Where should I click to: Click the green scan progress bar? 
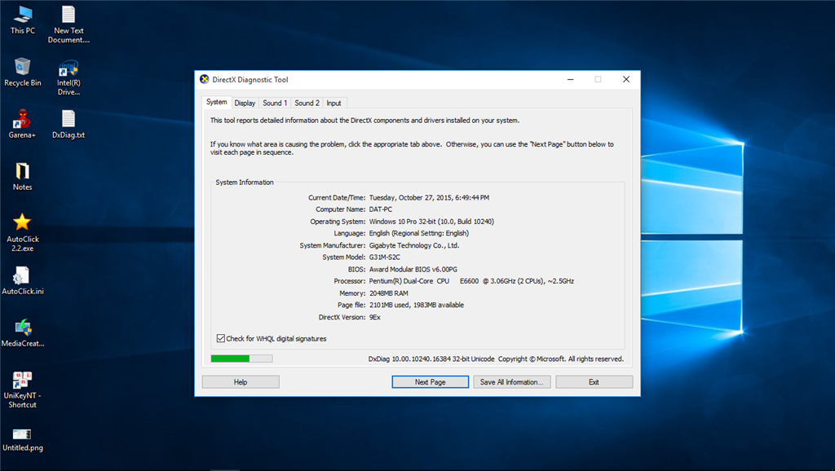[x=241, y=359]
